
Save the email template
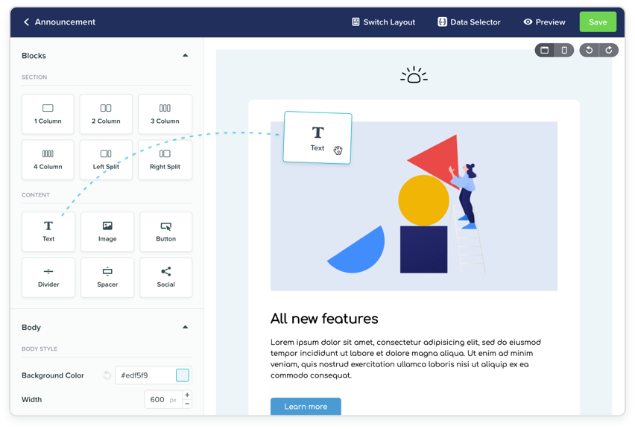[598, 22]
